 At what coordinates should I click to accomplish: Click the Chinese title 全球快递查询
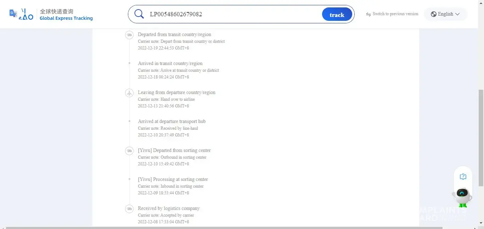(x=57, y=11)
